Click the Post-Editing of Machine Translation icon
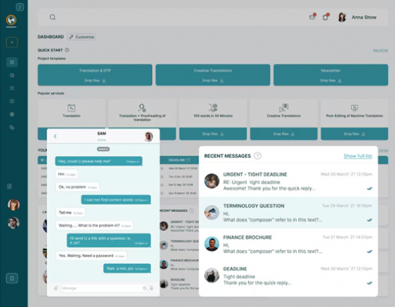This screenshot has width=395, height=307. pos(354,108)
